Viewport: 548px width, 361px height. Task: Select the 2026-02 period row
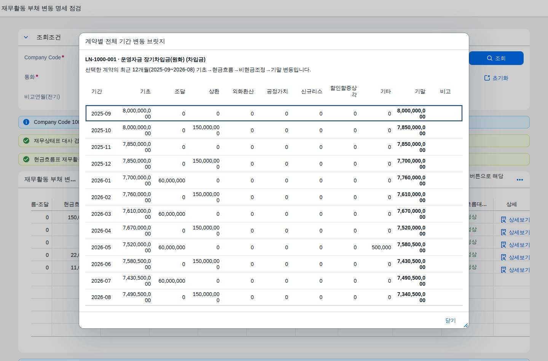[x=274, y=197]
